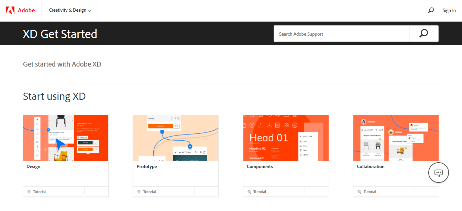Click the tutorial cap icon on Prototype card
This screenshot has width=462, height=211.
coord(139,192)
